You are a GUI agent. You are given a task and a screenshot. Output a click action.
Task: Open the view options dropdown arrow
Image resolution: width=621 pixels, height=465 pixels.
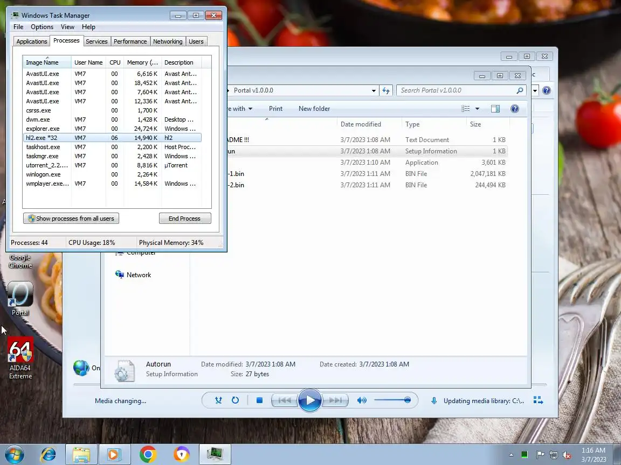(477, 109)
